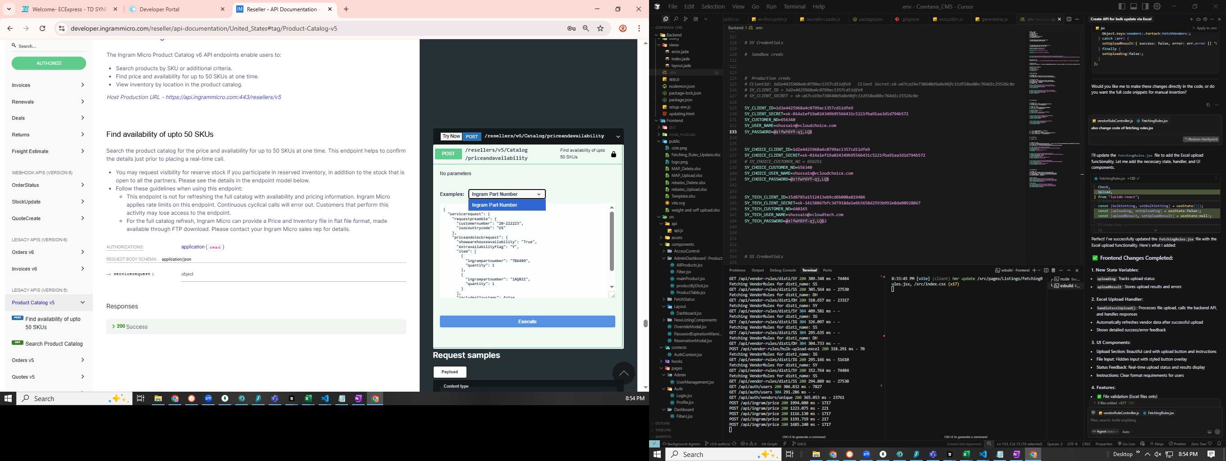Start a new chat in Cursor
1226x461 pixels.
(1191, 19)
